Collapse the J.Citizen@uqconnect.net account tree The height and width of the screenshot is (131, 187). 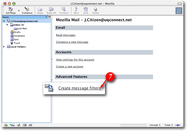coord(4,21)
